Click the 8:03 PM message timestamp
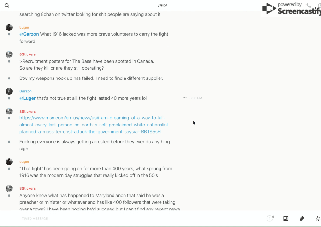321x227 pixels. tap(196, 98)
